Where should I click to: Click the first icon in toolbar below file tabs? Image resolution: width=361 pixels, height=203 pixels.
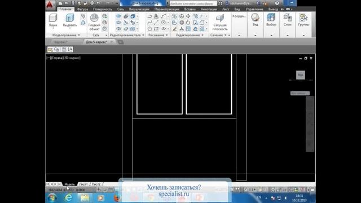(50, 50)
